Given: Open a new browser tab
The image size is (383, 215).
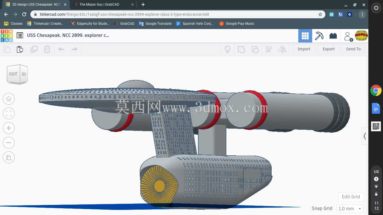Looking at the screenshot, I should pos(143,5).
